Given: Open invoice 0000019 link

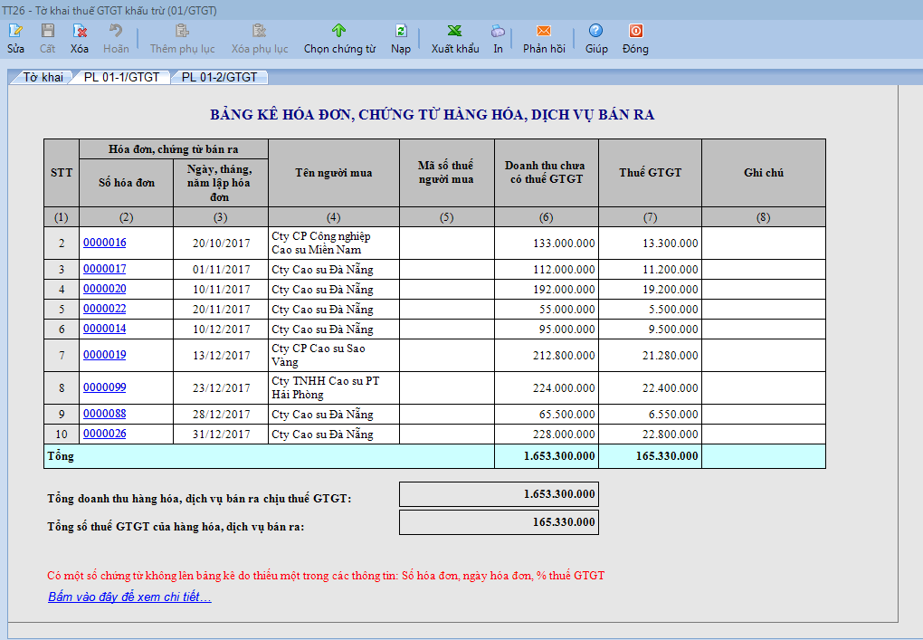Looking at the screenshot, I should click(x=105, y=355).
